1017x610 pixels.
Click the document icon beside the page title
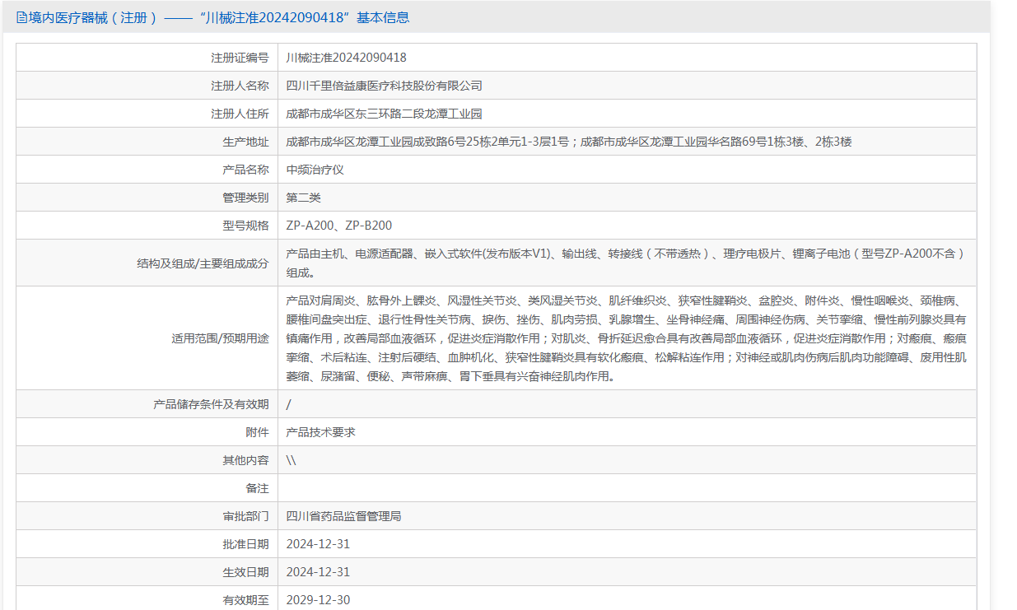[22, 17]
